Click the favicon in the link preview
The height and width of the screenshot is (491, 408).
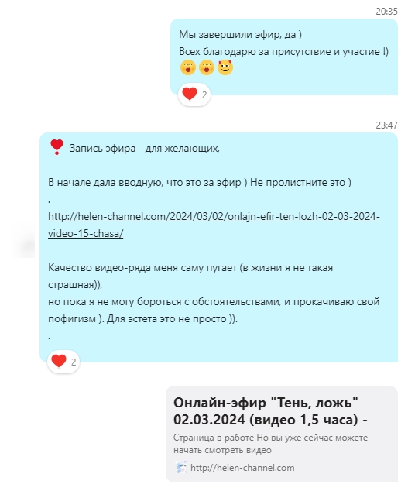tap(181, 468)
